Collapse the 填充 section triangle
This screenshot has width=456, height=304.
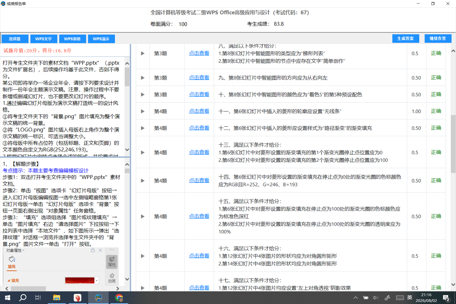(x=9, y=280)
